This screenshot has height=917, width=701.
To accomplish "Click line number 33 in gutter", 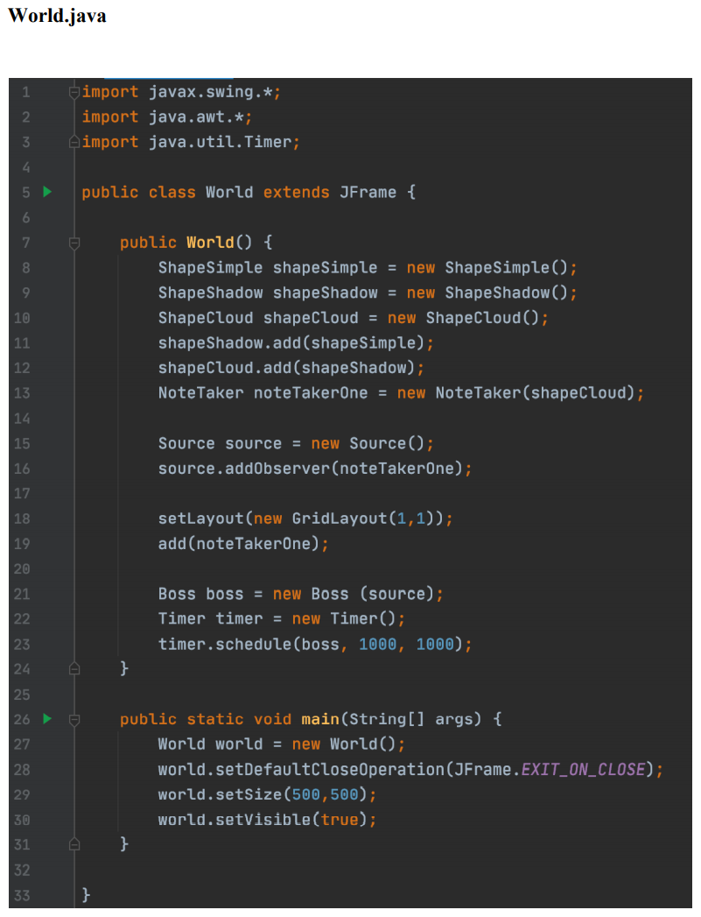I will pos(22,895).
